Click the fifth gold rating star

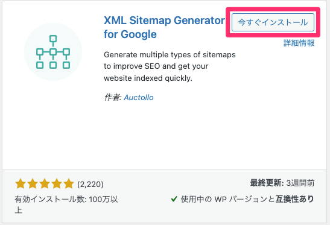click(x=69, y=184)
